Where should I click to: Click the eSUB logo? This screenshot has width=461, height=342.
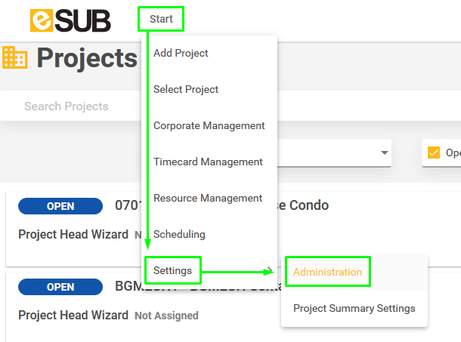tap(70, 20)
